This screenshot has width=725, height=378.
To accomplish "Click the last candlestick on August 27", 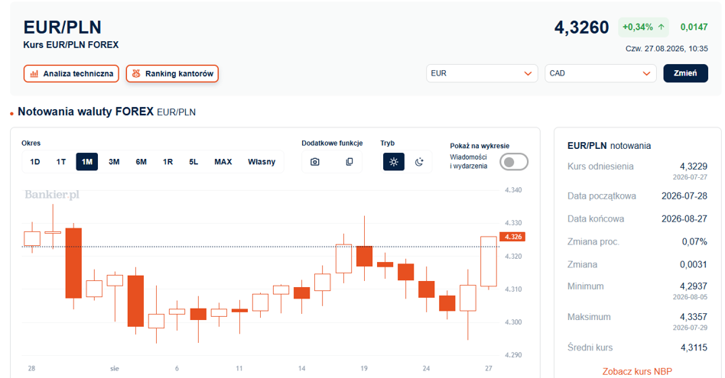I will [x=489, y=261].
